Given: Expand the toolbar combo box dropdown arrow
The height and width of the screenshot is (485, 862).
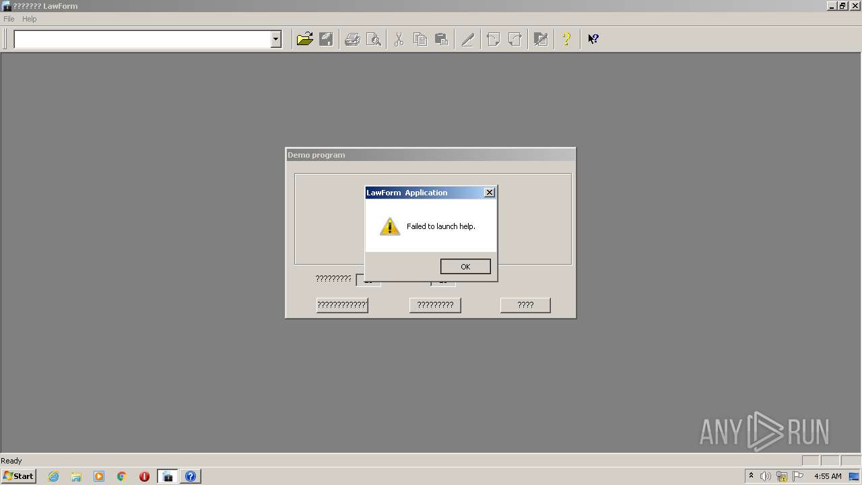Looking at the screenshot, I should coord(275,39).
